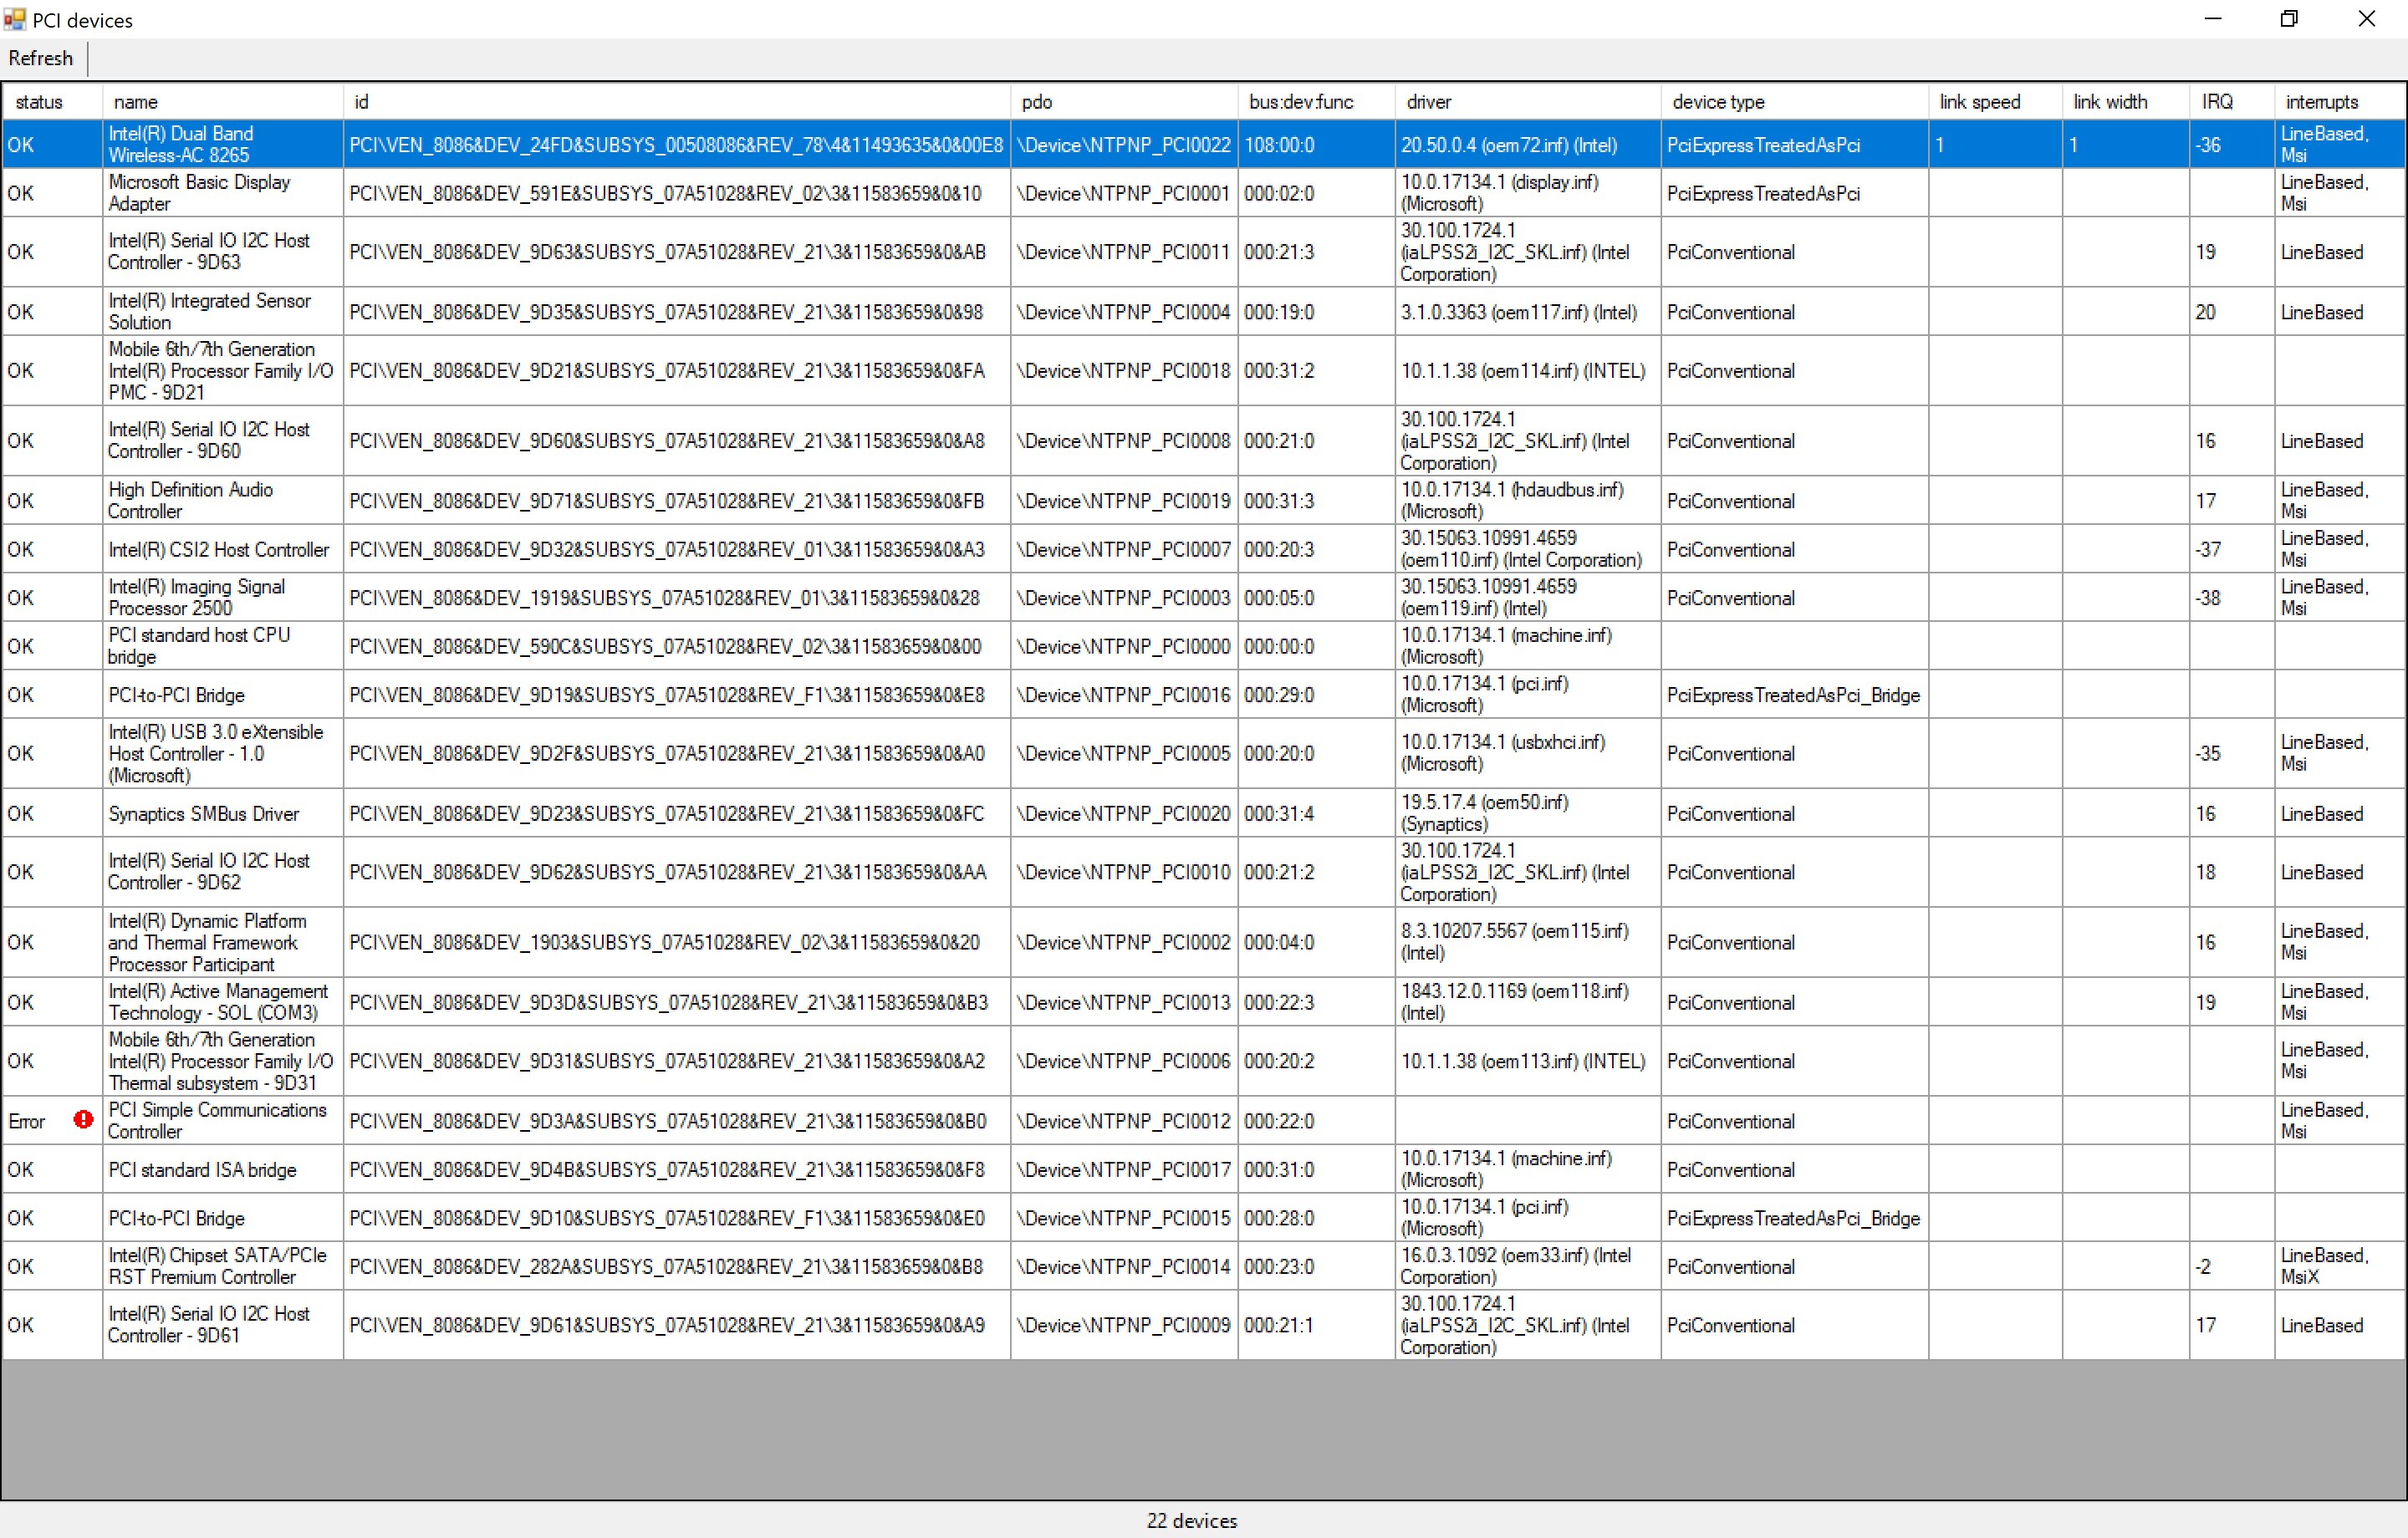Click the driver cell 3.1.0.3363 (oem117.inf)
This screenshot has width=2408, height=1538.
(1528, 312)
